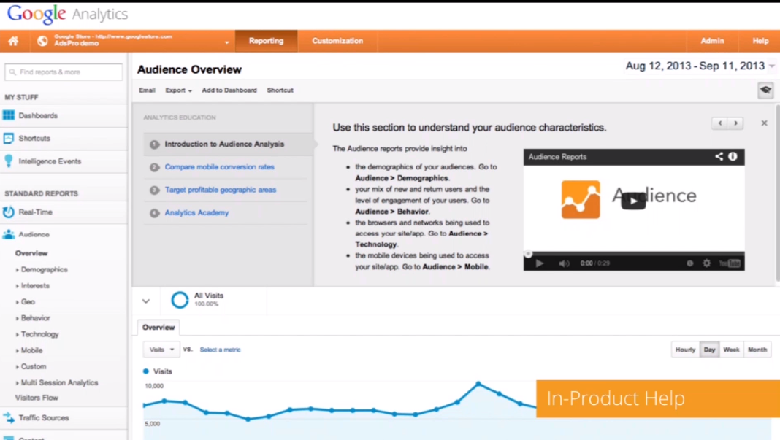Open Intelligence Events lightbulb item
The image size is (780, 440).
coord(49,161)
